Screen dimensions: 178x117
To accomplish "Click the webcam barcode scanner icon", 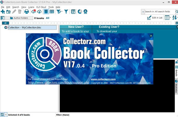I will pyautogui.click(x=85, y=12).
